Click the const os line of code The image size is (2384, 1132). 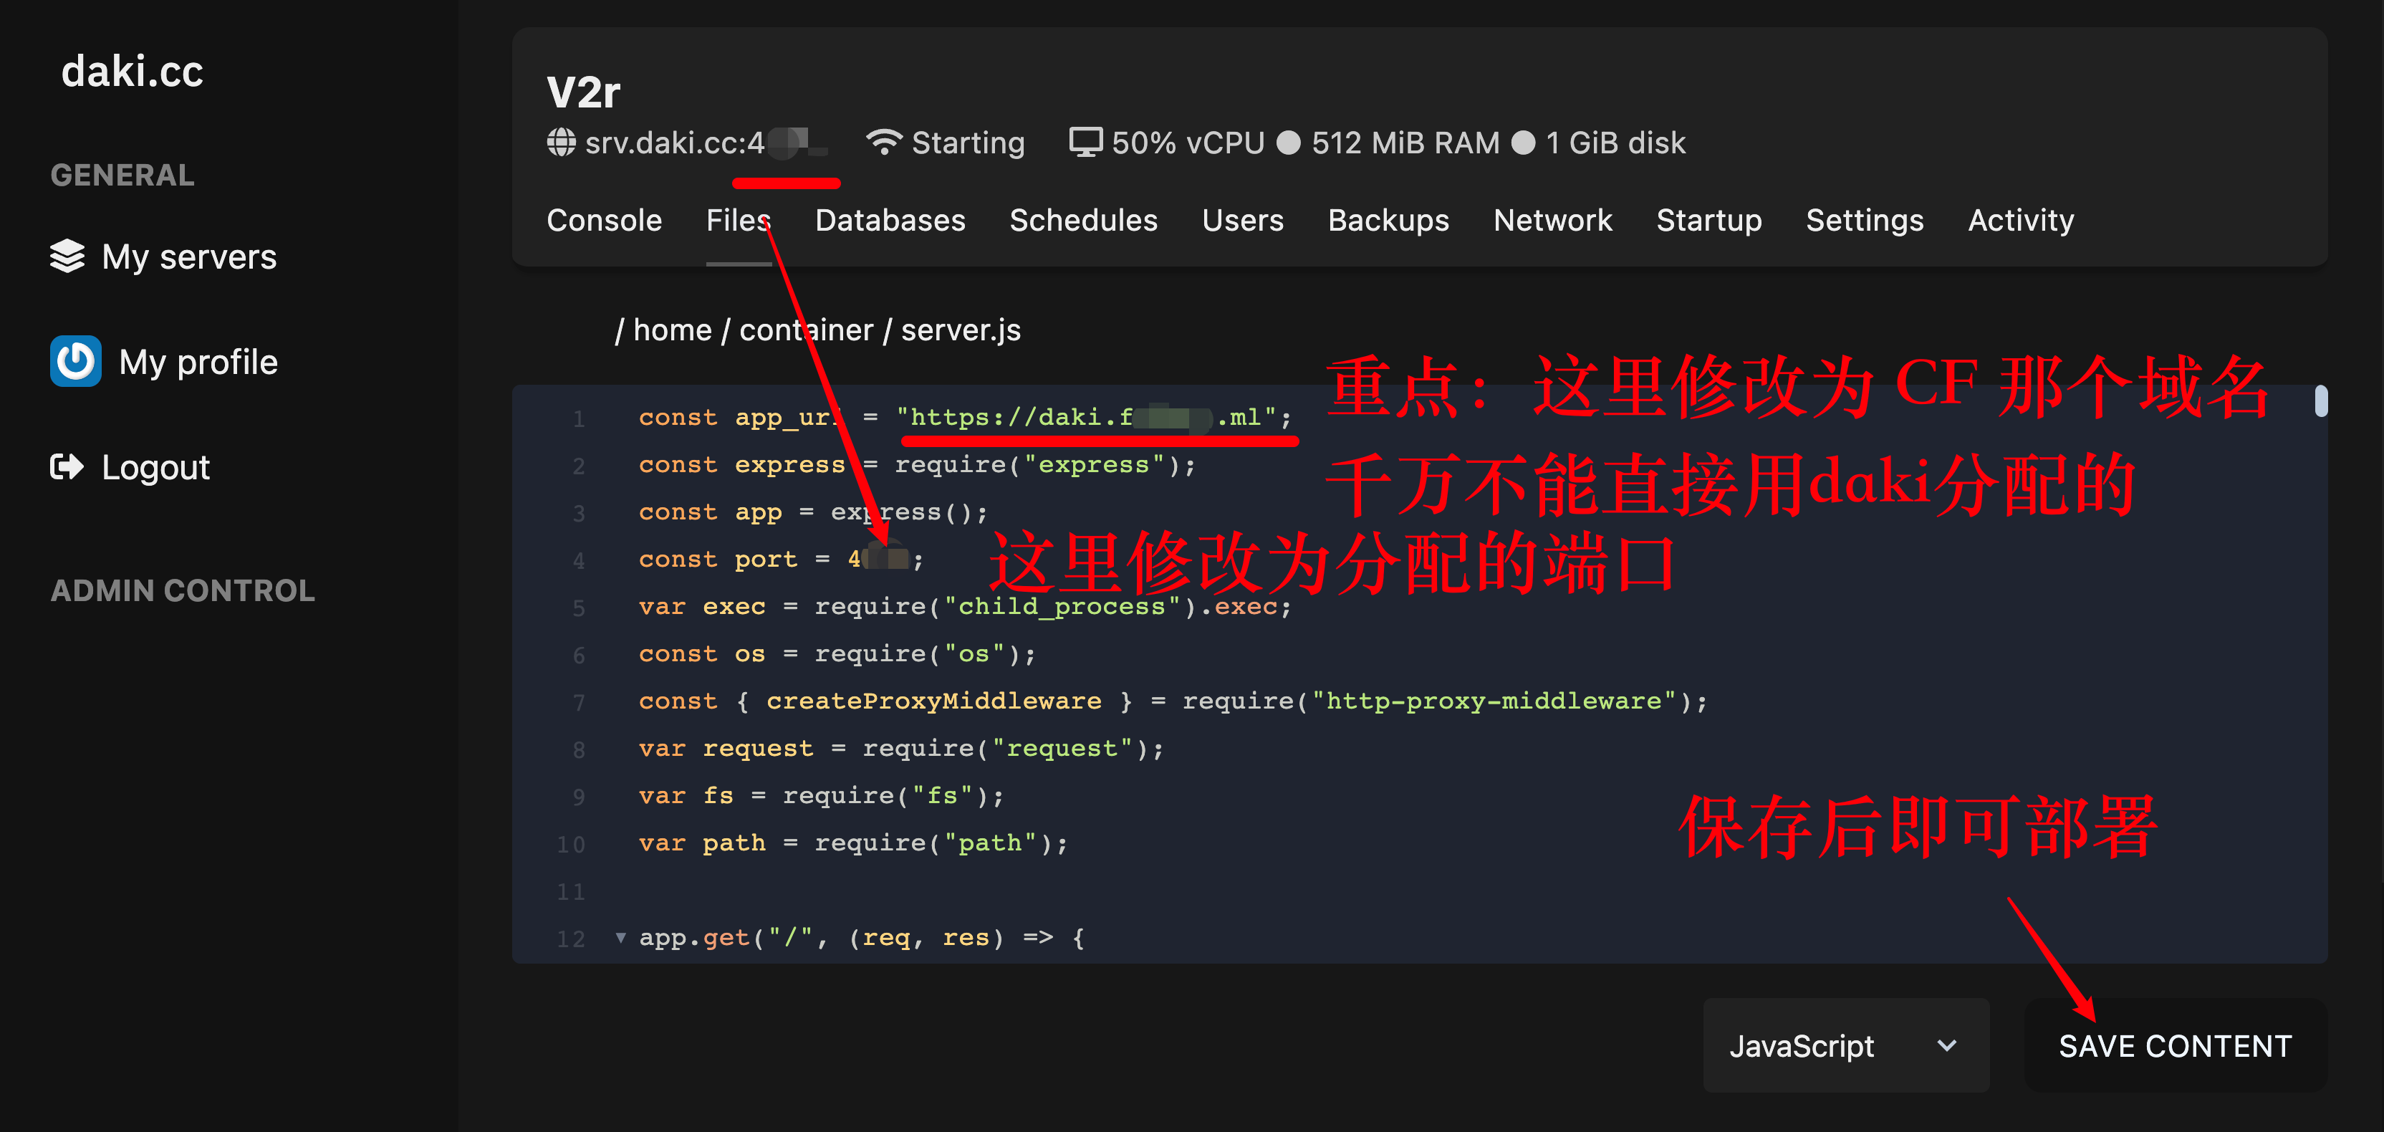click(837, 654)
